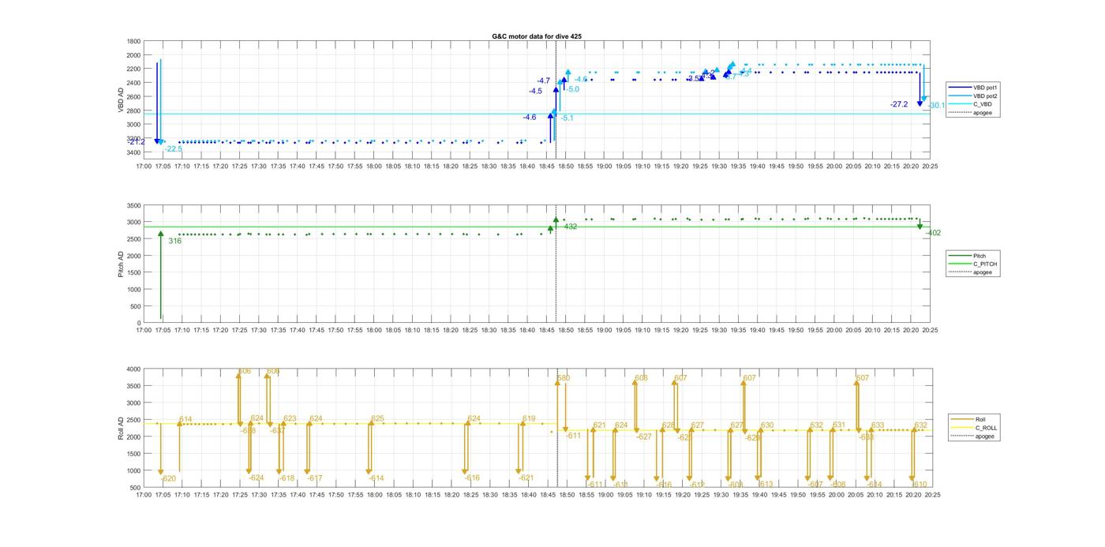
Task: Click 'apogee' in the Roll legend
Action: pos(974,436)
